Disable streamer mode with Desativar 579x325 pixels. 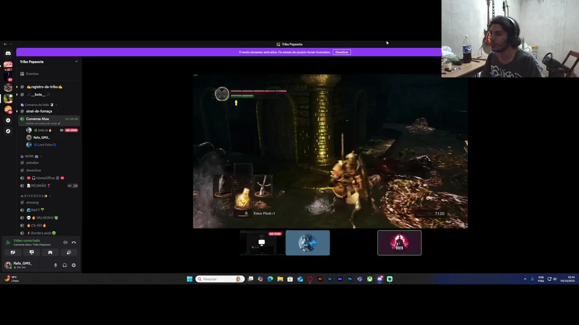[x=342, y=52]
